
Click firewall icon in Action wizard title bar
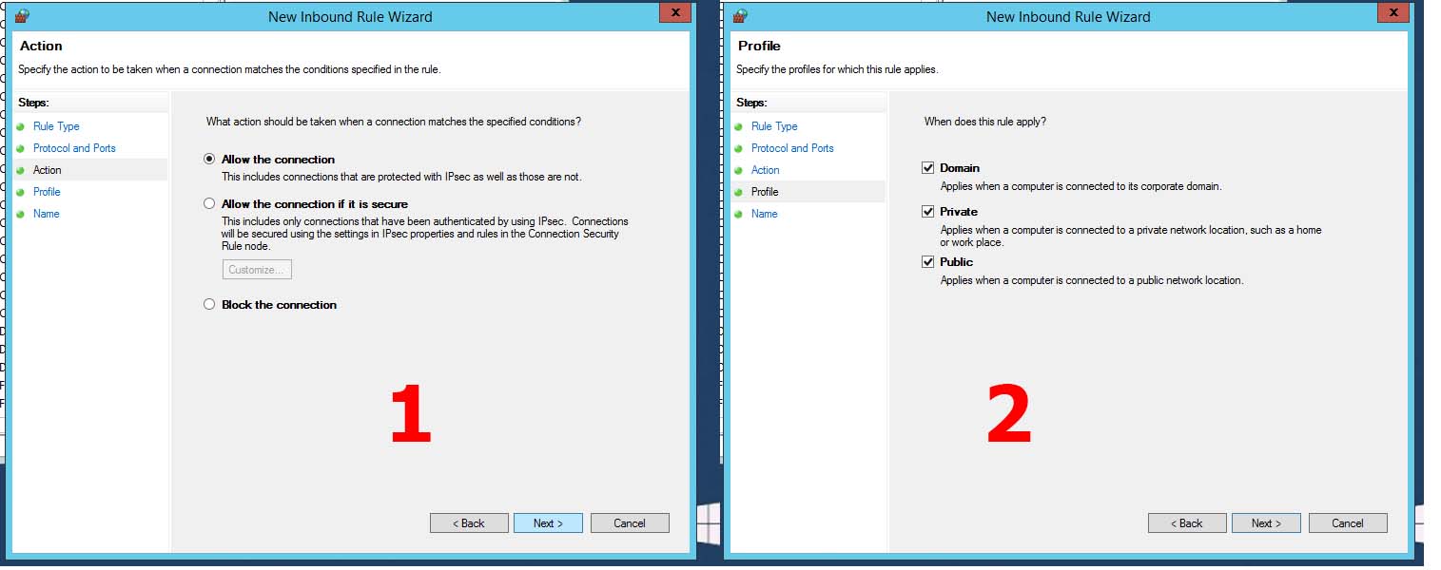click(22, 15)
